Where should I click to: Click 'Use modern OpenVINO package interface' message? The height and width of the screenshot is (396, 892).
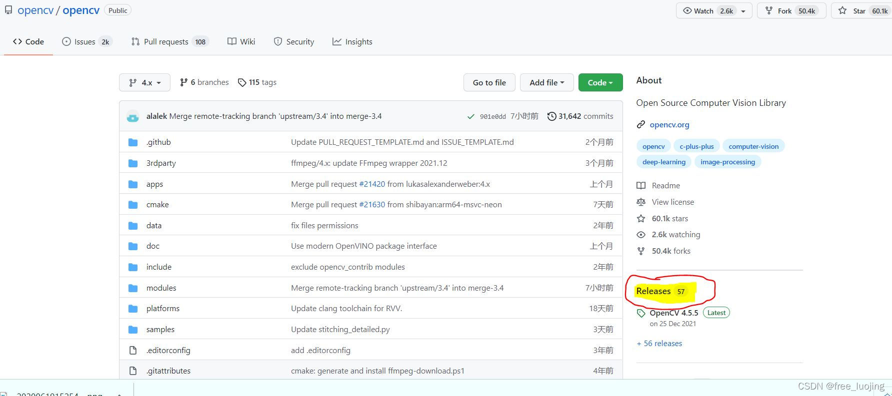(x=364, y=246)
